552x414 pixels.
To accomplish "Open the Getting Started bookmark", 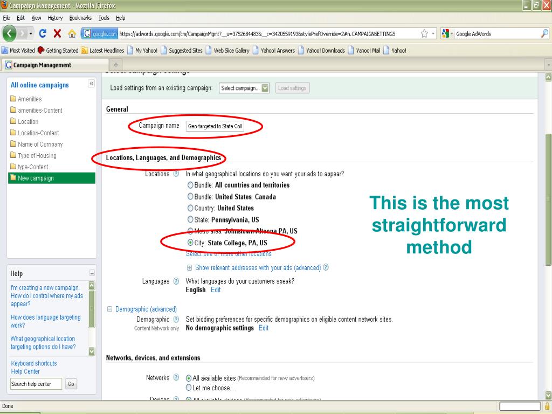I will point(58,50).
